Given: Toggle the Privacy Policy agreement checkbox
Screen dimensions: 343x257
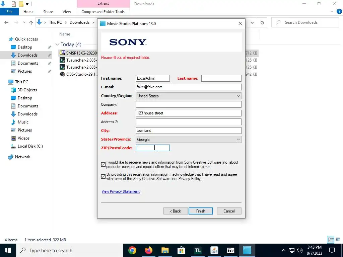Looking at the screenshot, I should click(x=104, y=177).
